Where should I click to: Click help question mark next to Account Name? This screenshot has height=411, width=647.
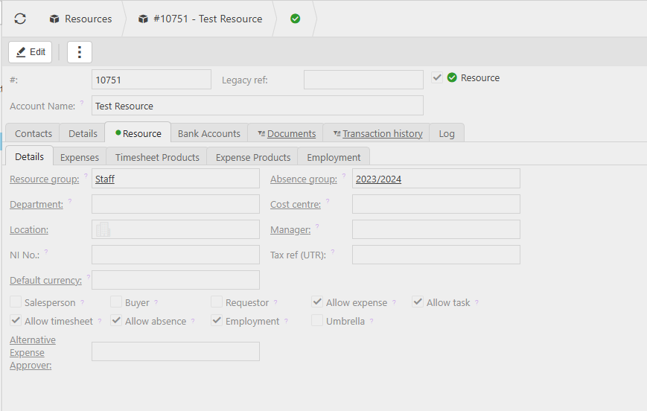point(82,102)
